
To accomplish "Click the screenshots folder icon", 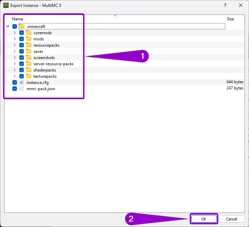I will (29, 57).
